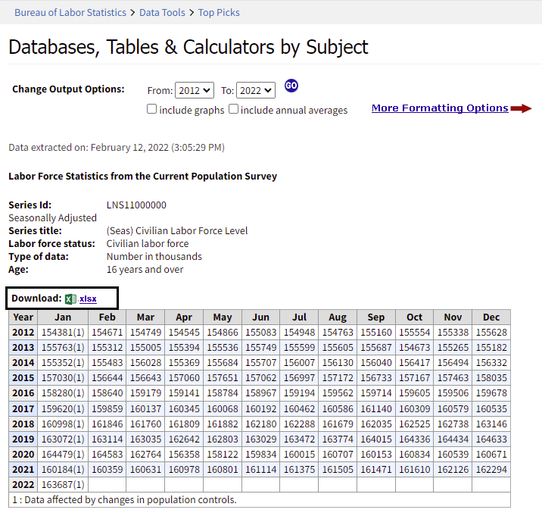542x516 pixels.
Task: Click the Series Id value LNS11000000
Action: 136,205
